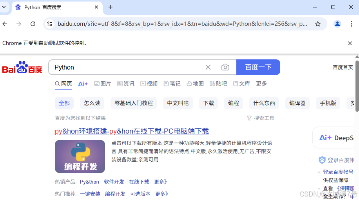Open the 软件开发 link
The height and width of the screenshot is (200, 359).
pos(114,182)
